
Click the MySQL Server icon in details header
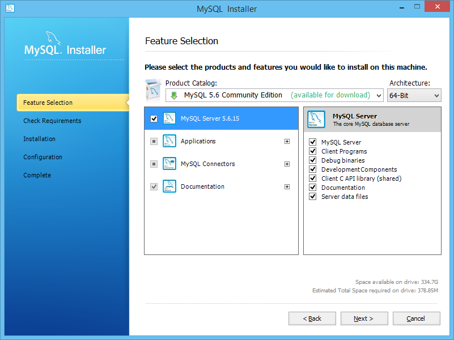tap(316, 119)
